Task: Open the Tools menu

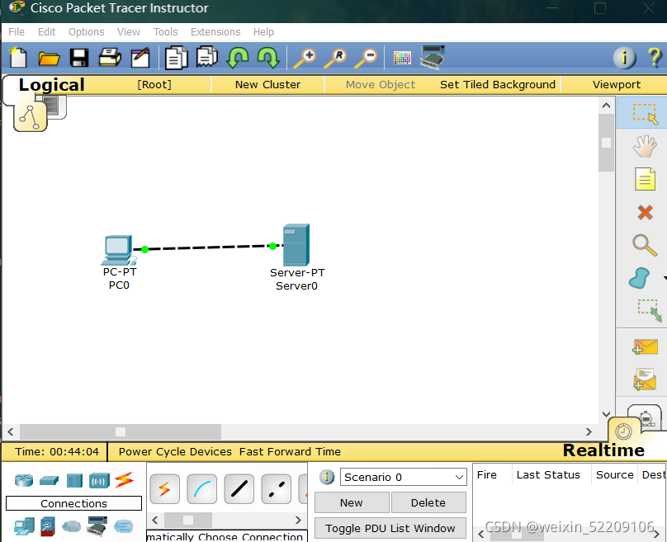Action: point(165,32)
